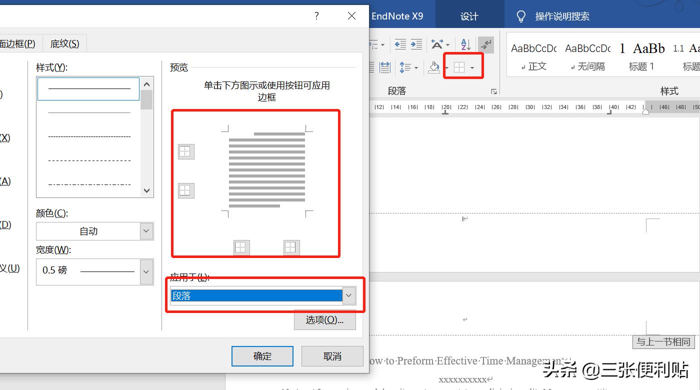700x390 pixels.
Task: Switch to the 底纹 shading tab
Action: point(64,43)
